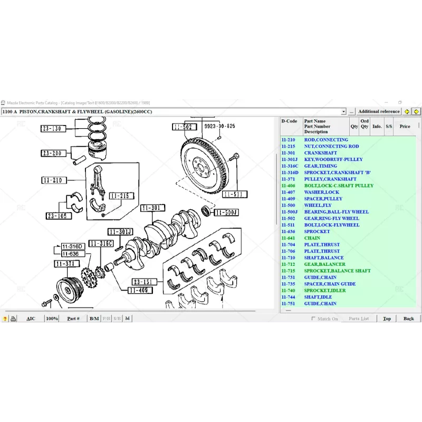422x422 pixels.
Task: Select the AIC function in the toolbar
Action: pyautogui.click(x=31, y=318)
